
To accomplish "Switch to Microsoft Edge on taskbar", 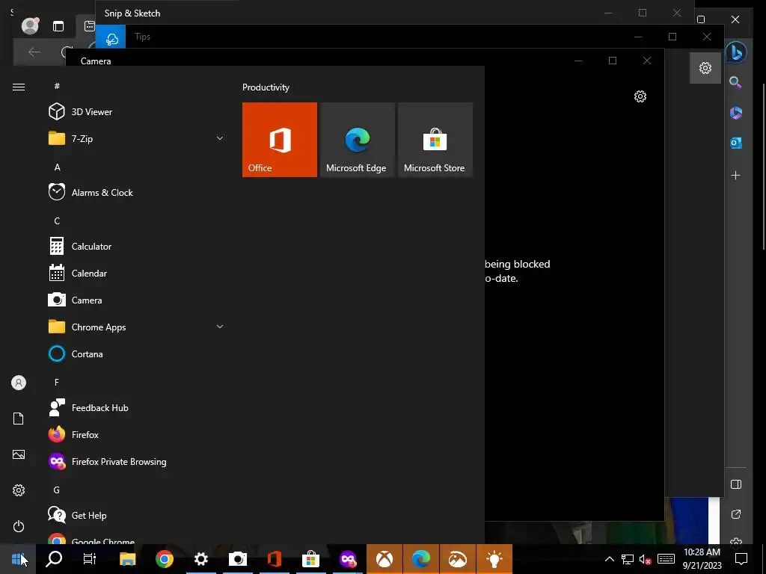I will (x=420, y=559).
